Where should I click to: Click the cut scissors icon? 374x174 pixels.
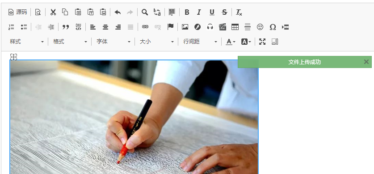click(x=53, y=12)
